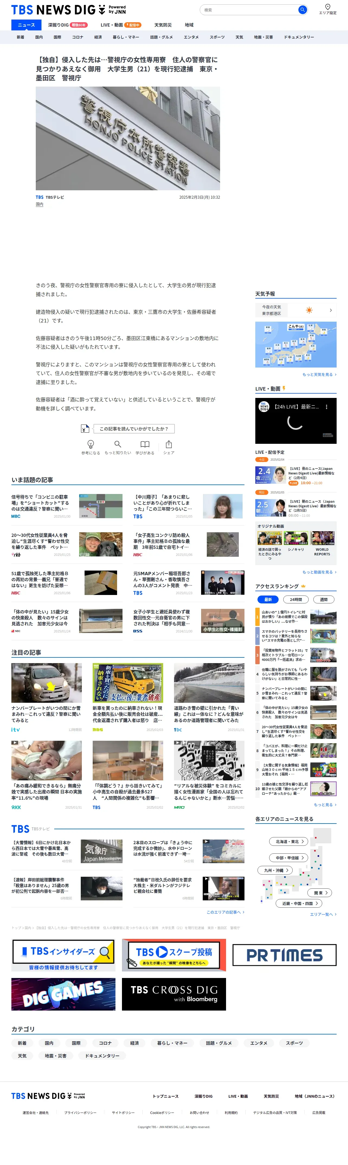The height and width of the screenshot is (1165, 348).
Task: Select the 最新 ranking toggle
Action: tap(268, 600)
